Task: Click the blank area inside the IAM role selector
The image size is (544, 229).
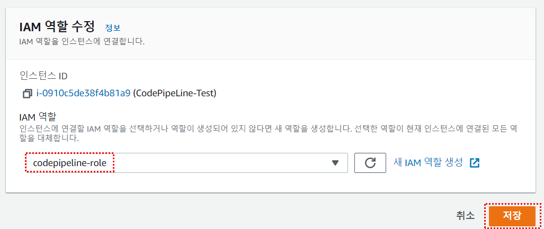Action: 222,163
